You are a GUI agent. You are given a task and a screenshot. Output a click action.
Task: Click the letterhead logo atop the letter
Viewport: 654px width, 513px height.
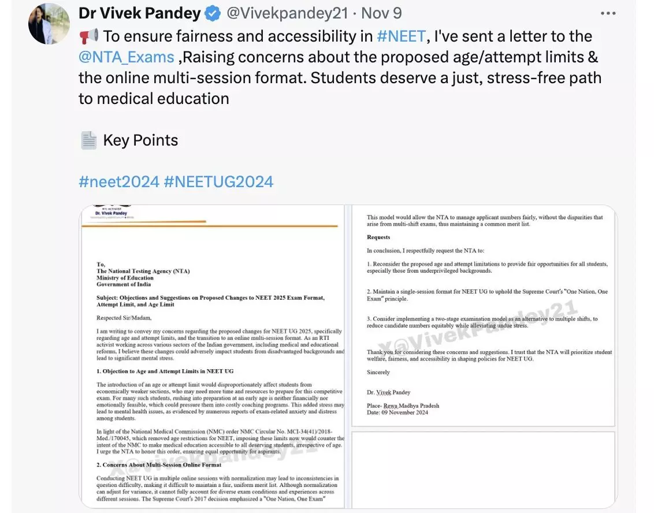point(112,212)
